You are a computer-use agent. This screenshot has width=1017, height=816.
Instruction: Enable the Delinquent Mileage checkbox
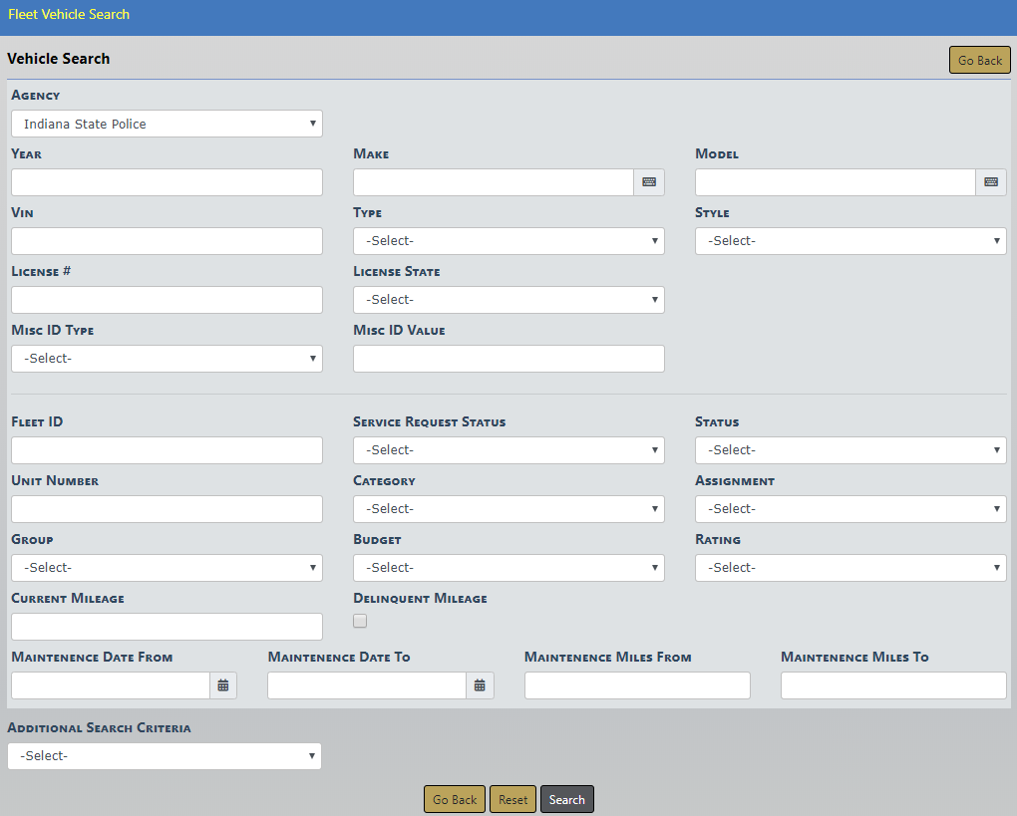point(360,622)
